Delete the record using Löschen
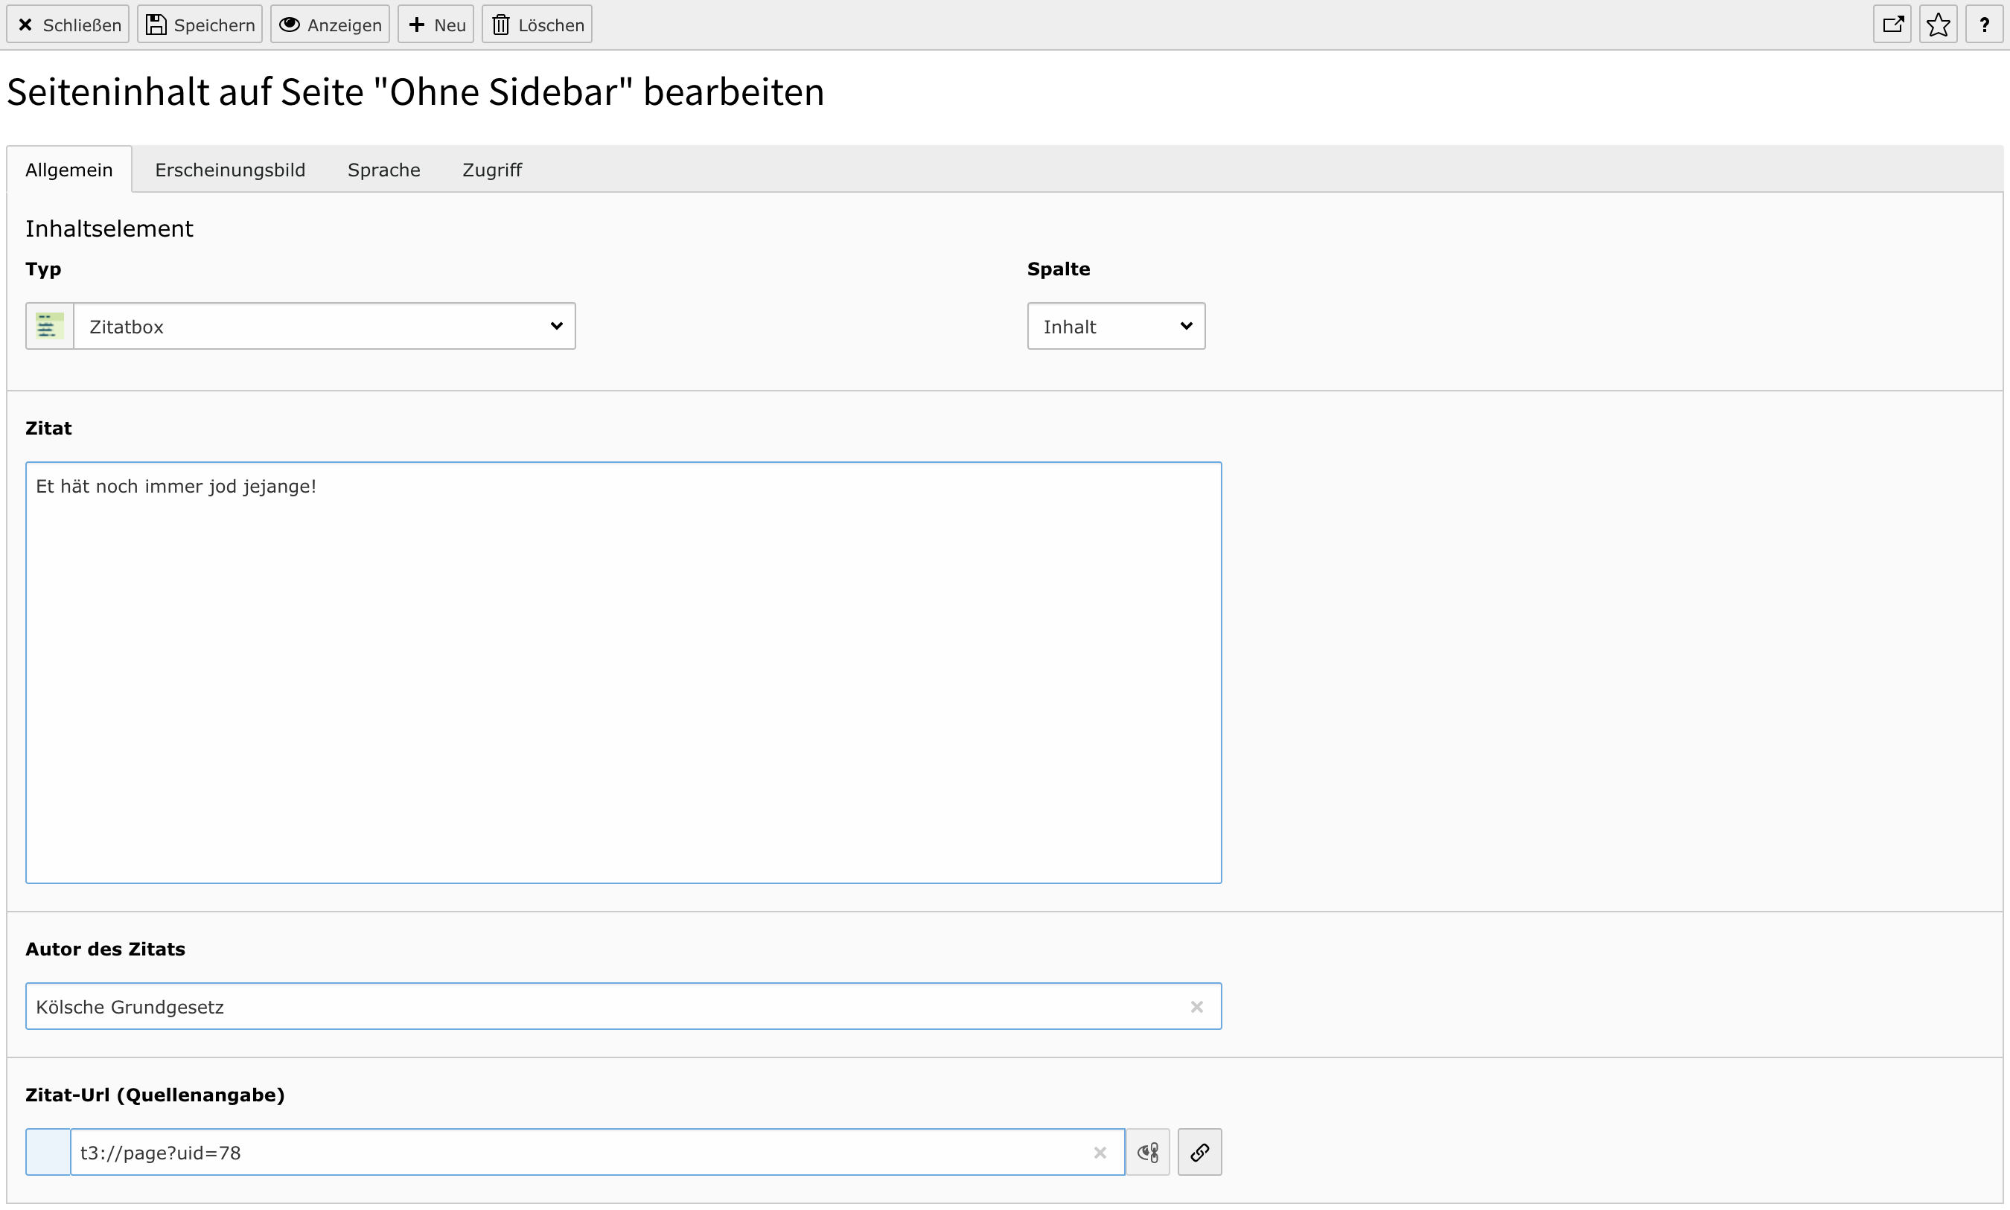The image size is (2010, 1210). (x=537, y=25)
